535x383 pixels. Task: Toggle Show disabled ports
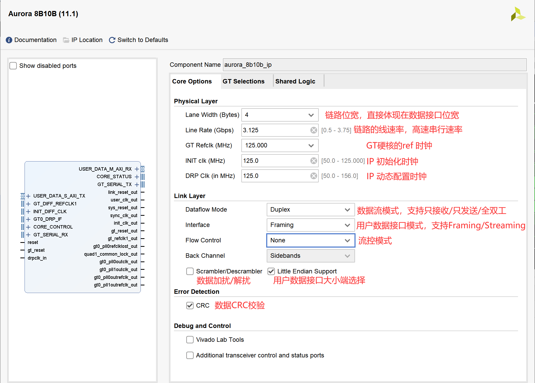(13, 66)
